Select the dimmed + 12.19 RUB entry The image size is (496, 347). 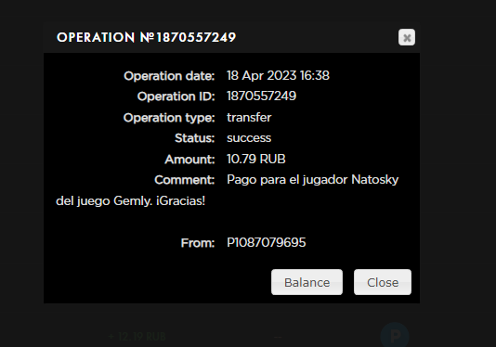click(137, 336)
